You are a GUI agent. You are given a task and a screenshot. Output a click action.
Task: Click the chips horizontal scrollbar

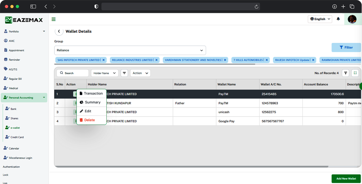pyautogui.click(x=155, y=64)
